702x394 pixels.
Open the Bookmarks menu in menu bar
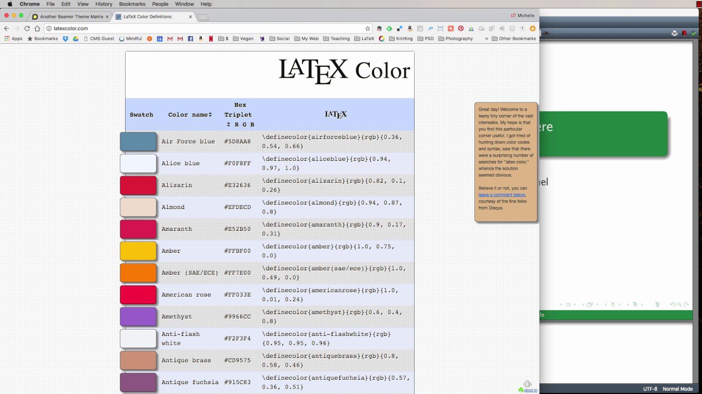[x=132, y=4]
